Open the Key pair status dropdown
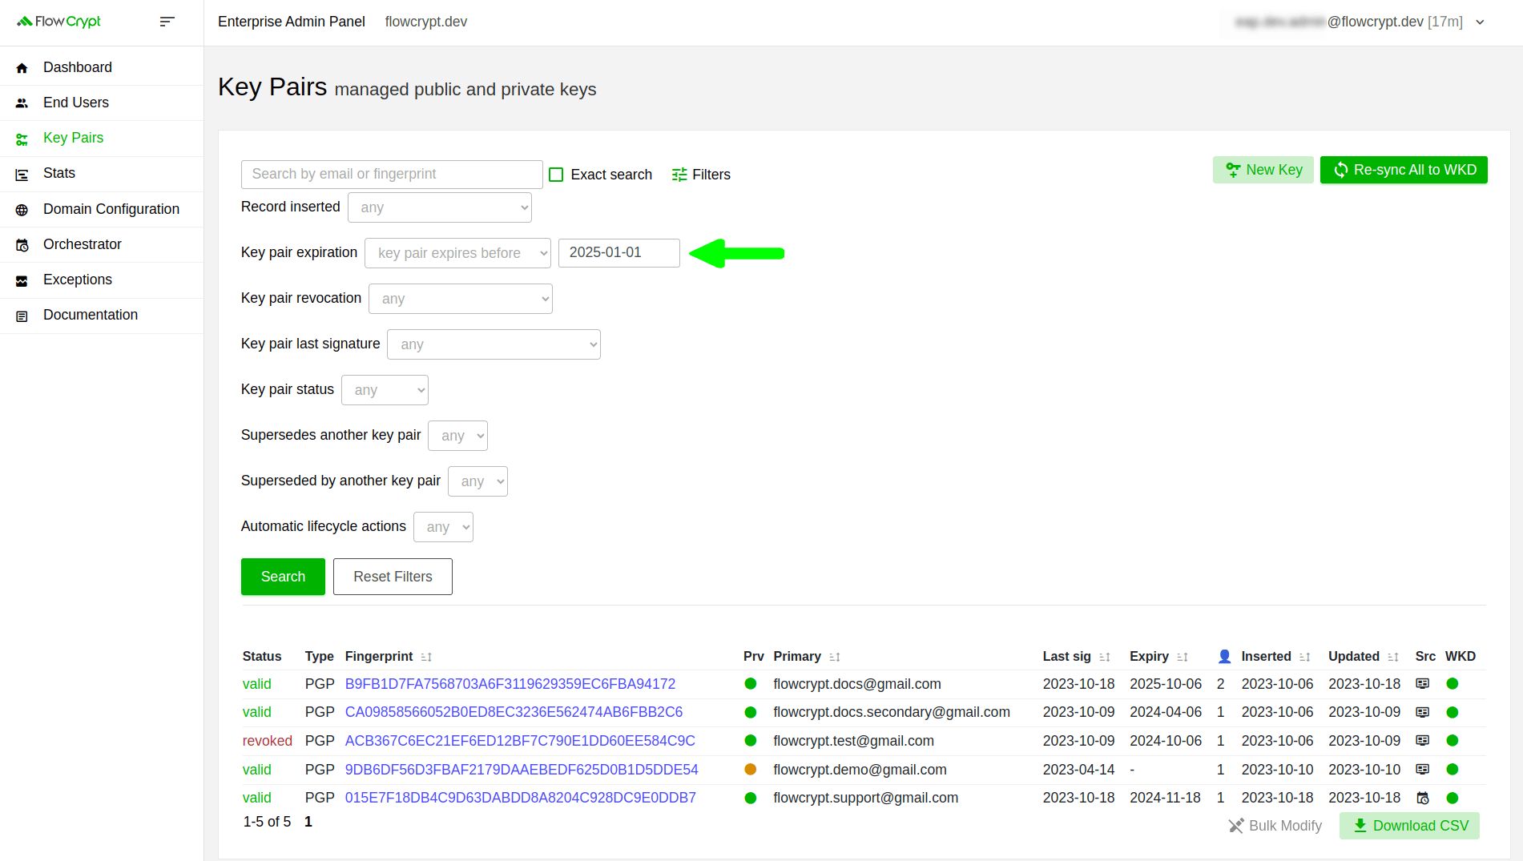Viewport: 1523px width, 861px height. pos(385,390)
